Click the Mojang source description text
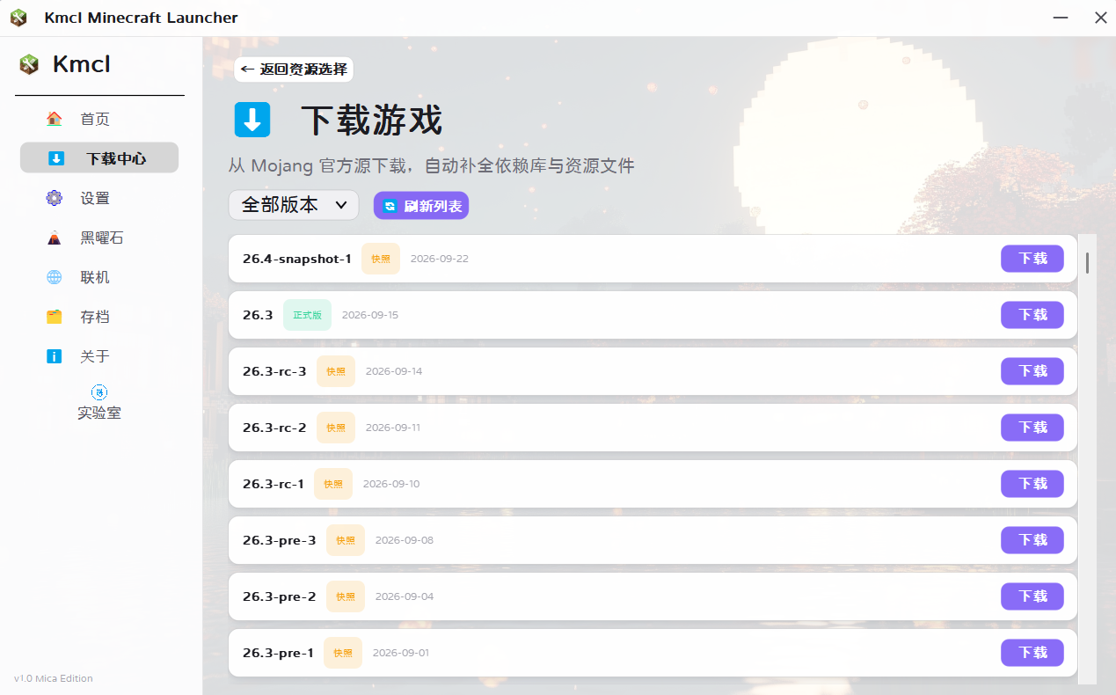1116x695 pixels. coord(431,165)
